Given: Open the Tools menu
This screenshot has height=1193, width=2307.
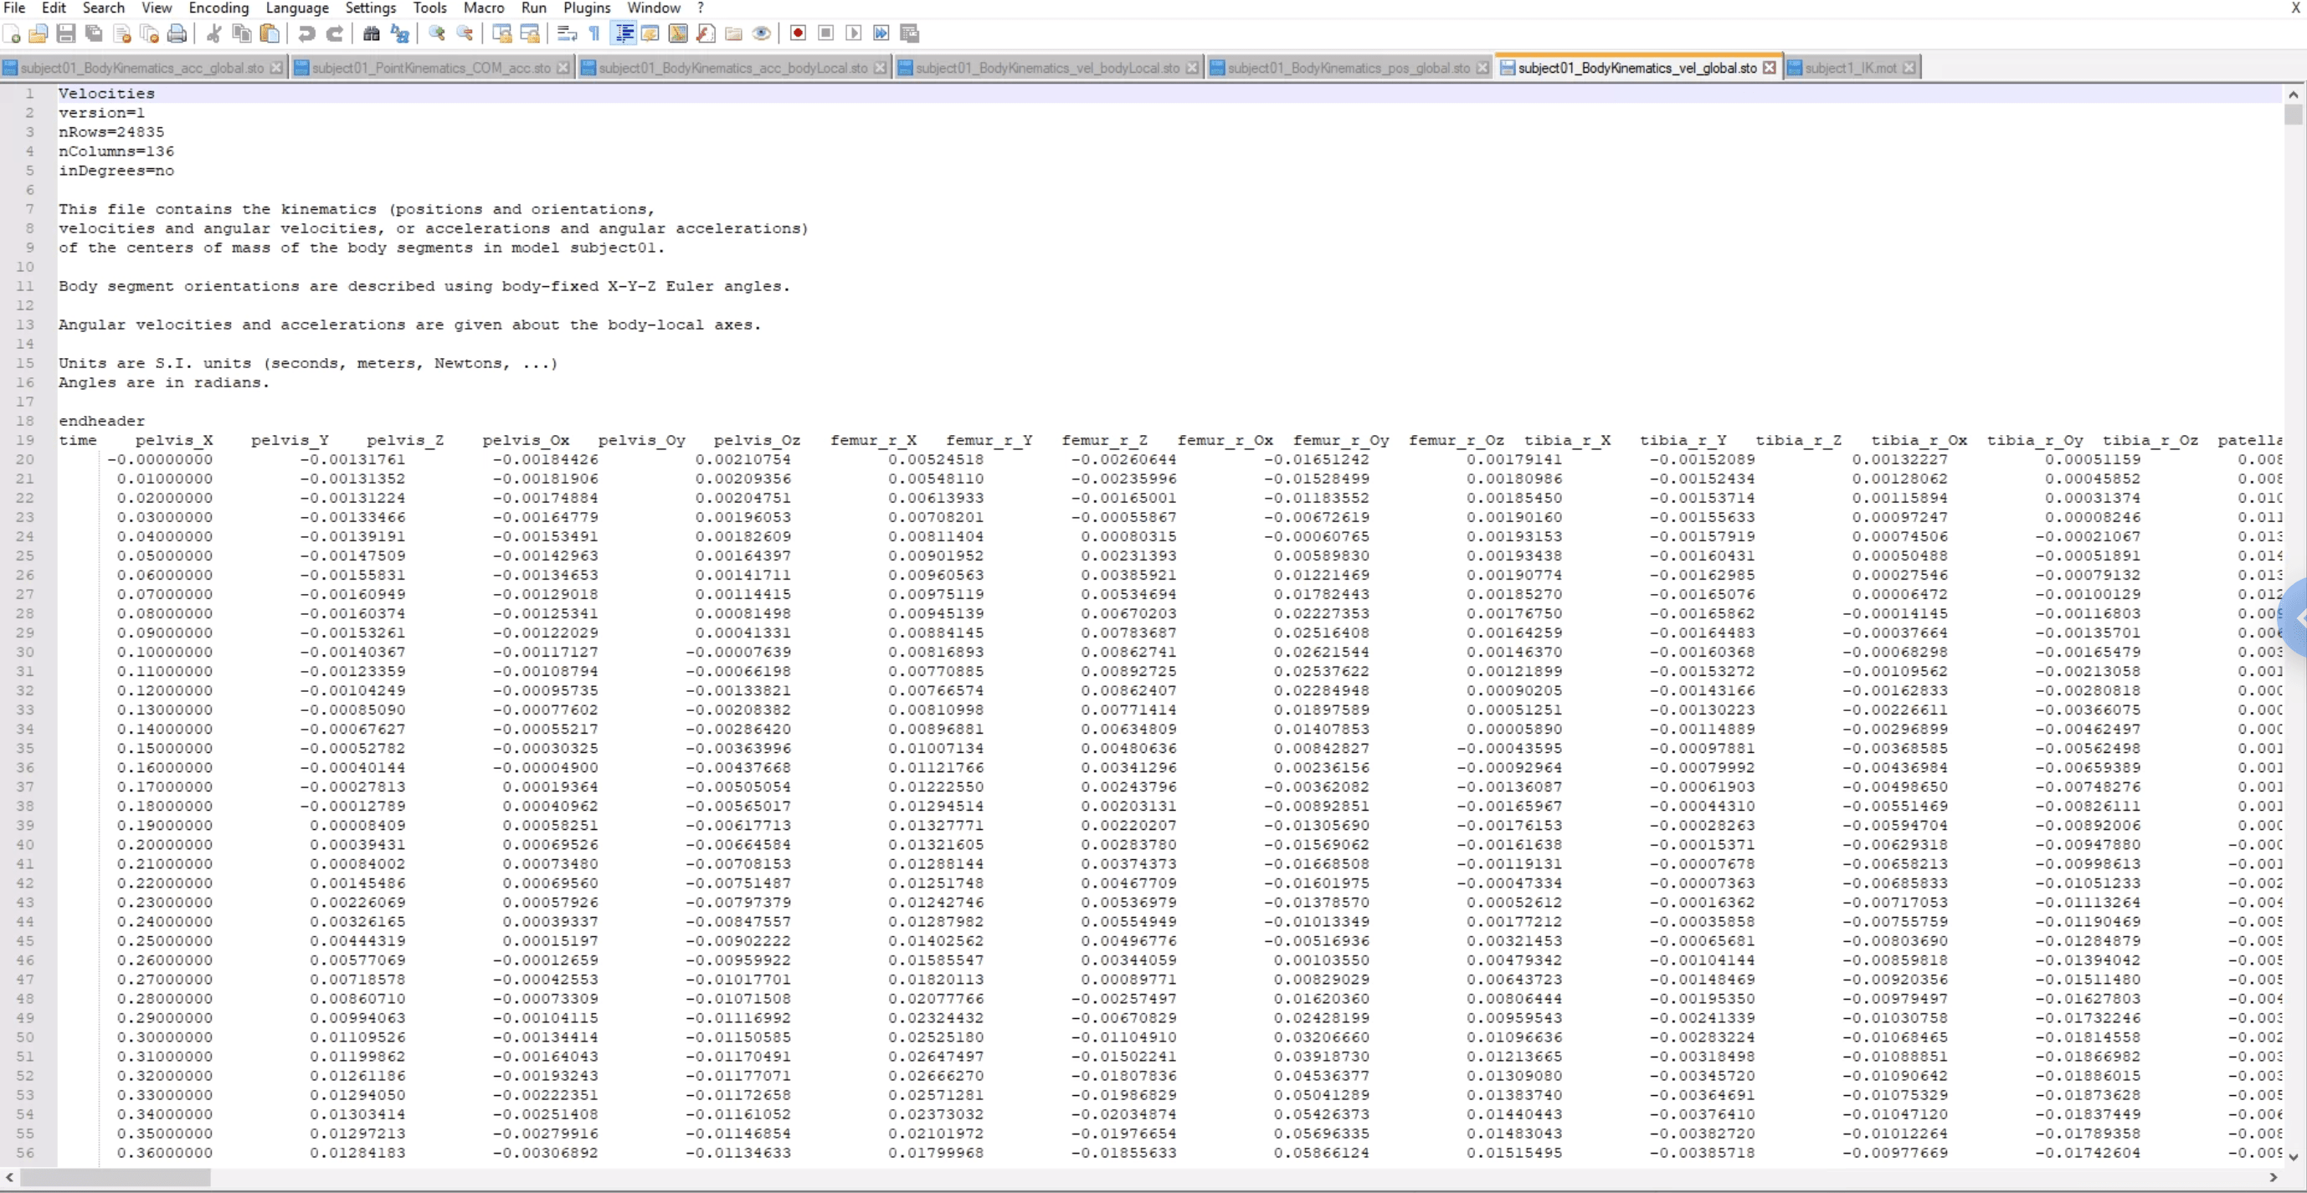Looking at the screenshot, I should tap(430, 8).
